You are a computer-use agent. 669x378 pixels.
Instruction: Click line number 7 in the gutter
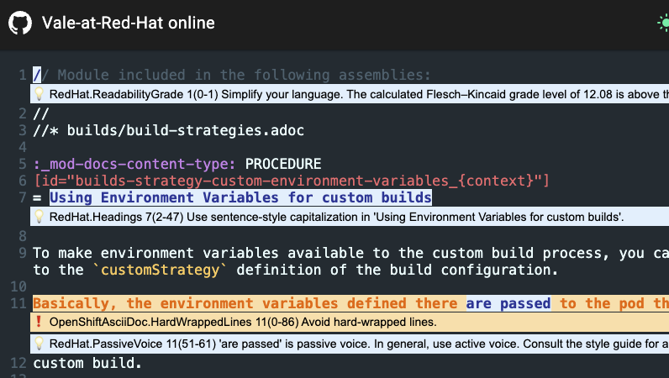[x=23, y=197]
